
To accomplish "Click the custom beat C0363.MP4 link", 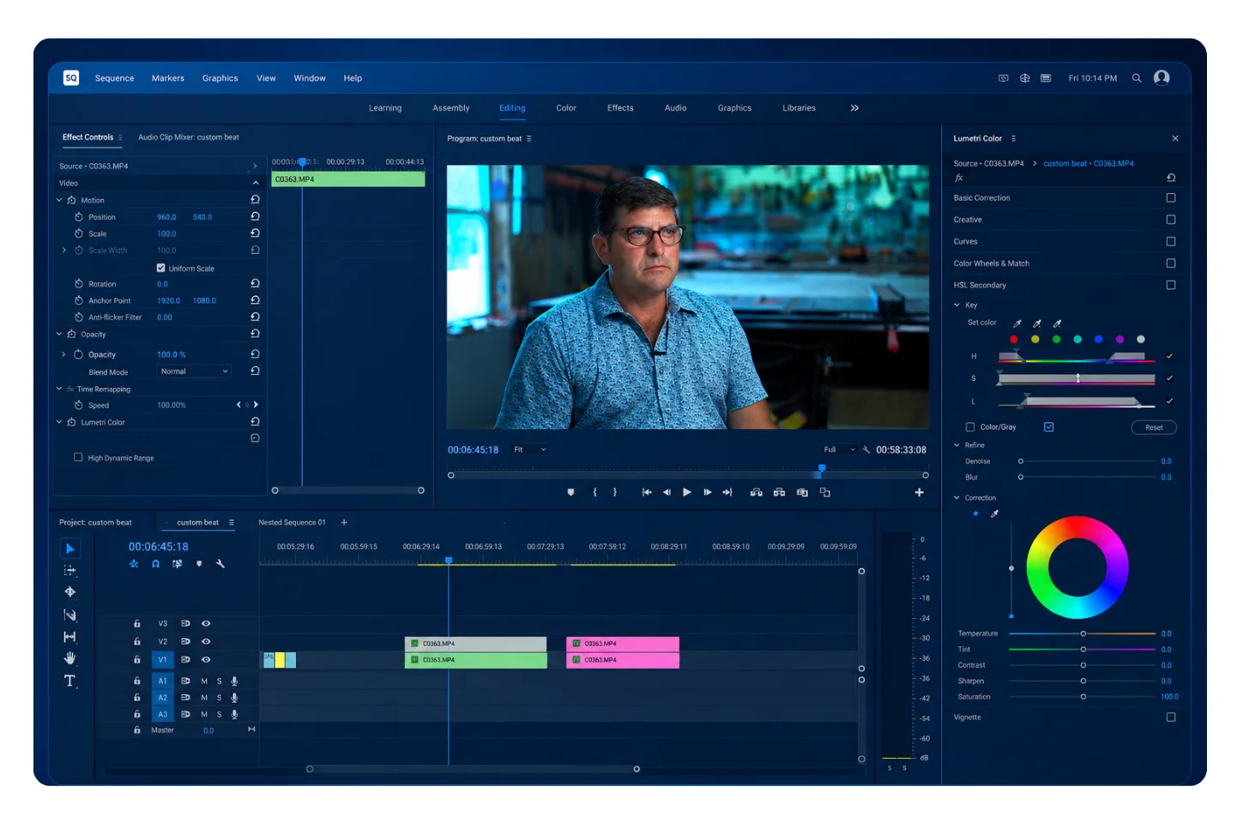I will click(1089, 163).
